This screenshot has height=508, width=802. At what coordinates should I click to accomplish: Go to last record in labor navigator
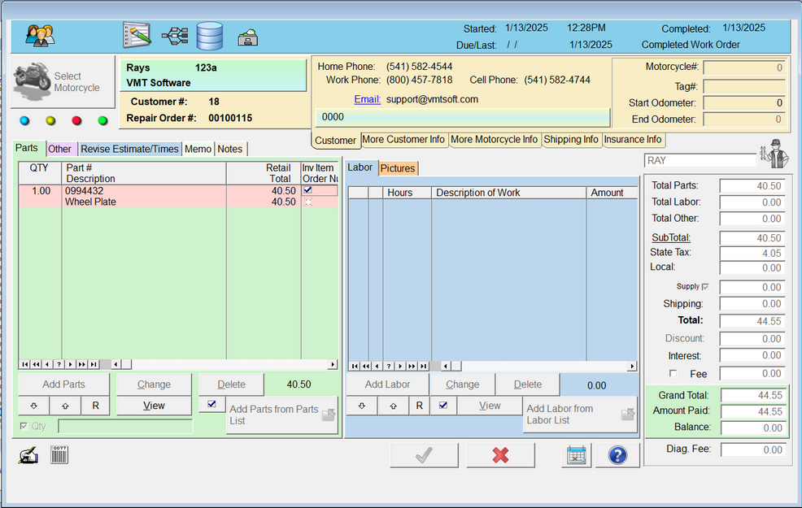click(x=424, y=366)
